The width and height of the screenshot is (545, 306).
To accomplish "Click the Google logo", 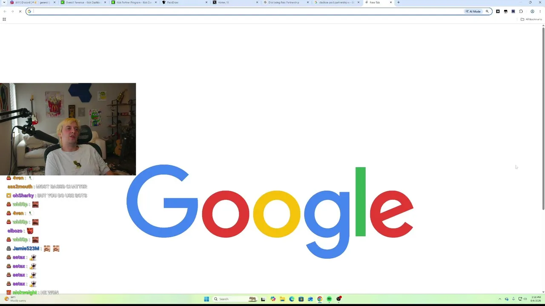I will coord(270,212).
